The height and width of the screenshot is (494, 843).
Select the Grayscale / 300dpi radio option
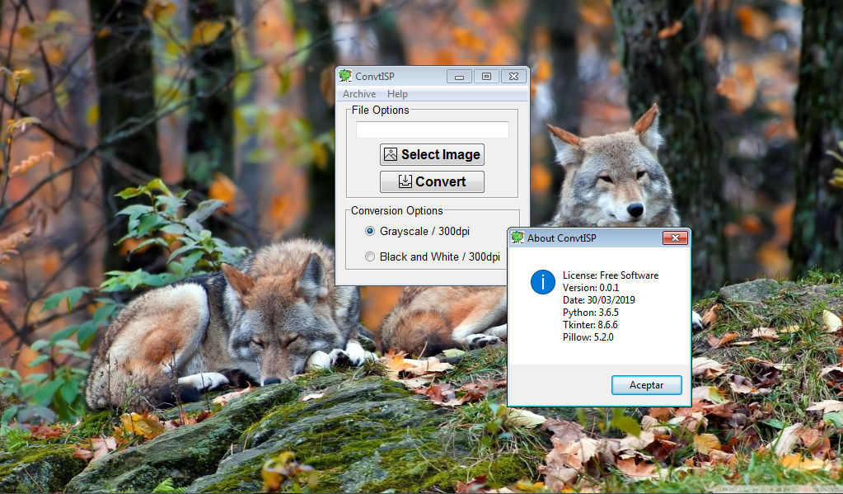click(370, 231)
